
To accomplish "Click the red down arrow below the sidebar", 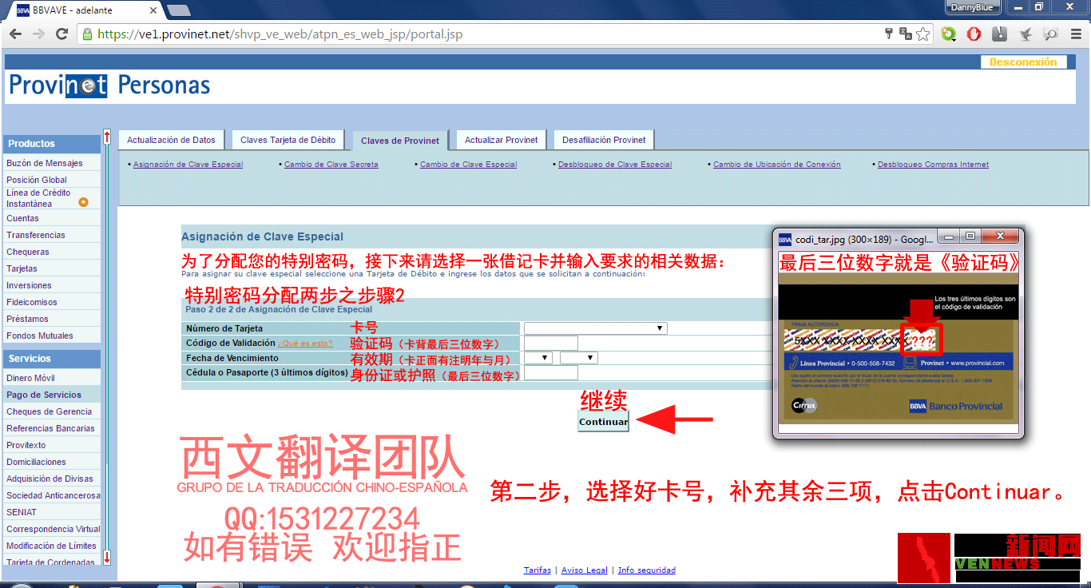I will pos(107,557).
